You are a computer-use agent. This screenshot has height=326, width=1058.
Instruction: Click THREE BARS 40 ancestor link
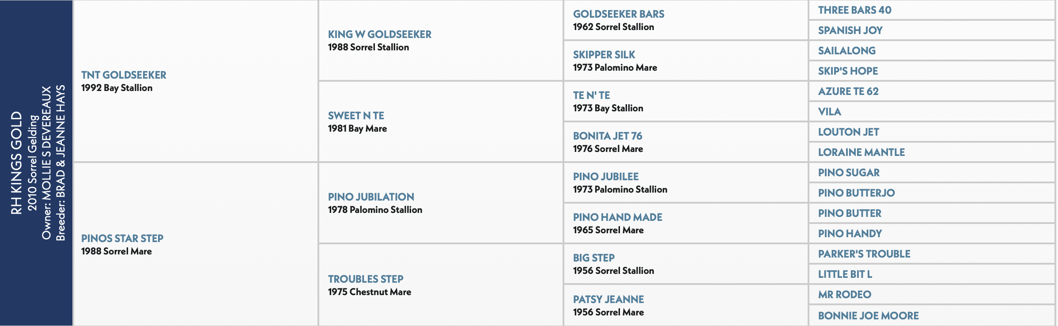coord(855,10)
